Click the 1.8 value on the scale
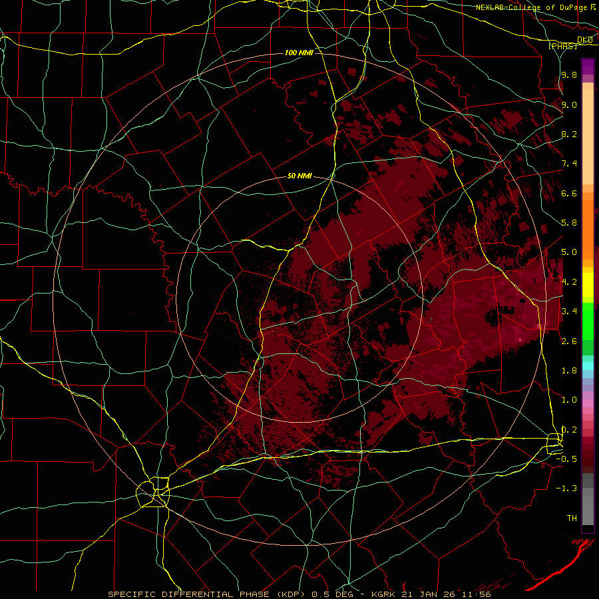 (569, 371)
